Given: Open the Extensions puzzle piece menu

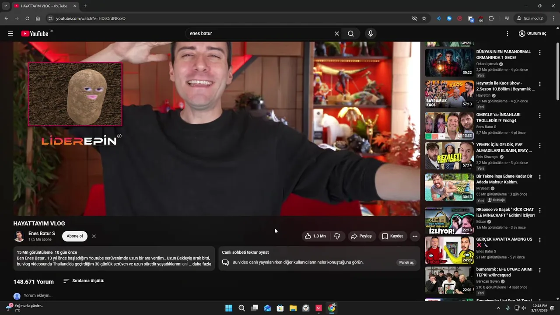Looking at the screenshot, I should pos(491,18).
